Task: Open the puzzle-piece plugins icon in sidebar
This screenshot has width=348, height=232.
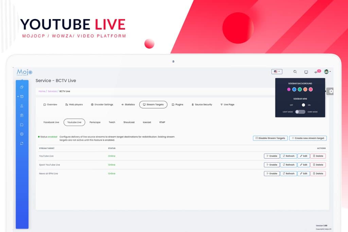Action: pos(22,125)
